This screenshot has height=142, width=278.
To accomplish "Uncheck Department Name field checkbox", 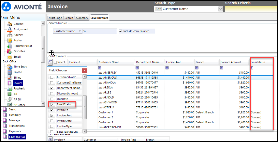I will click(52, 88).
